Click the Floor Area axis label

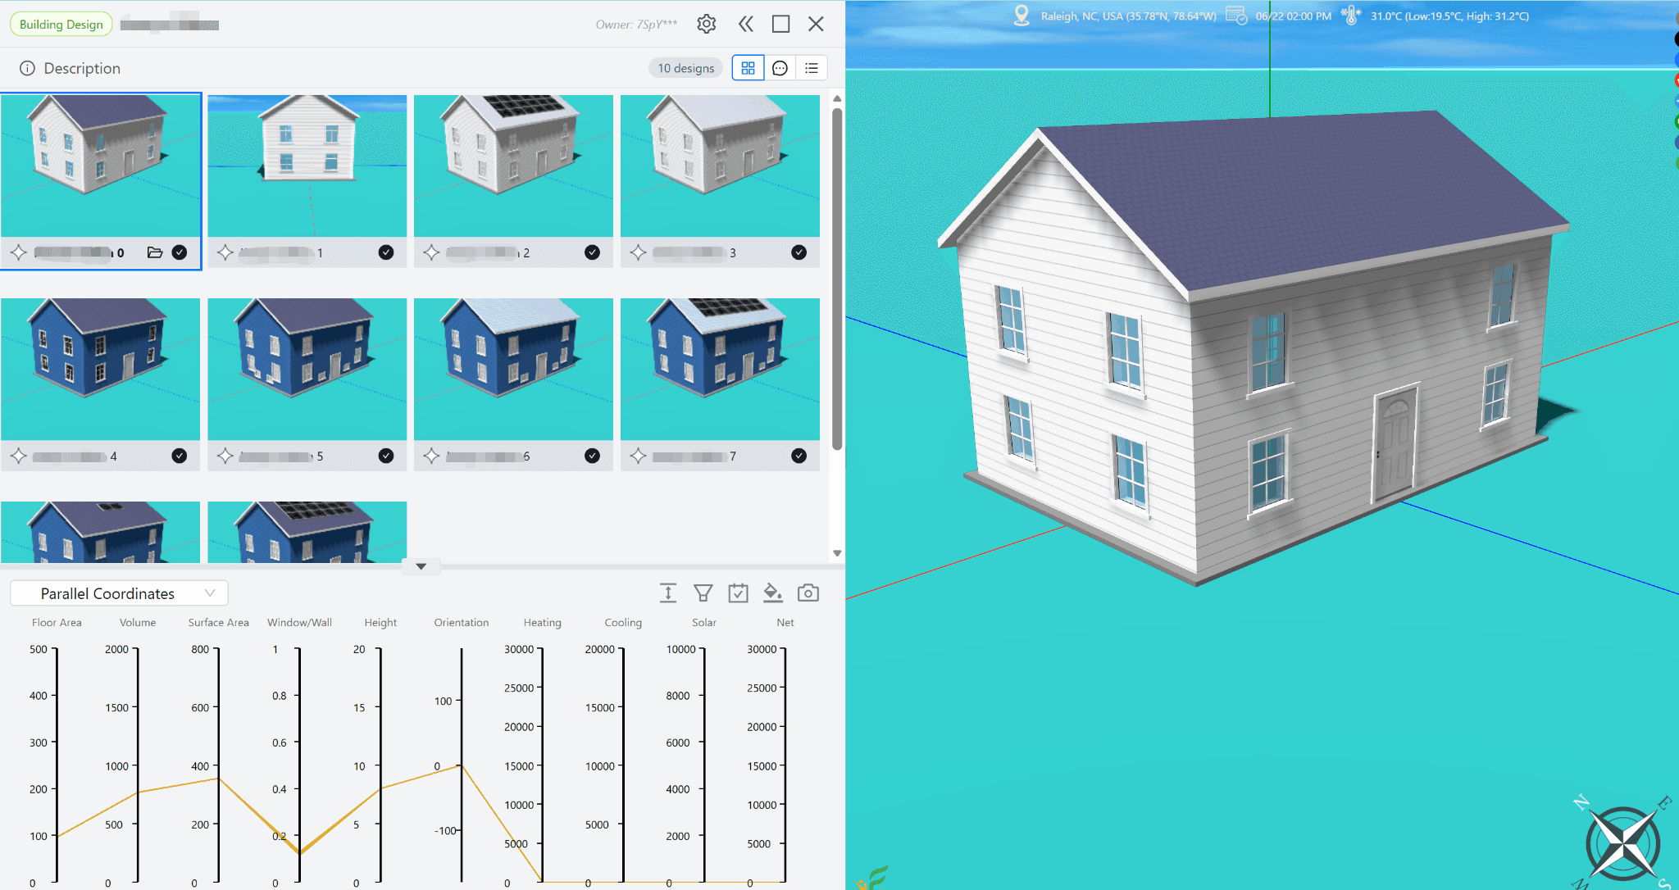(x=57, y=623)
